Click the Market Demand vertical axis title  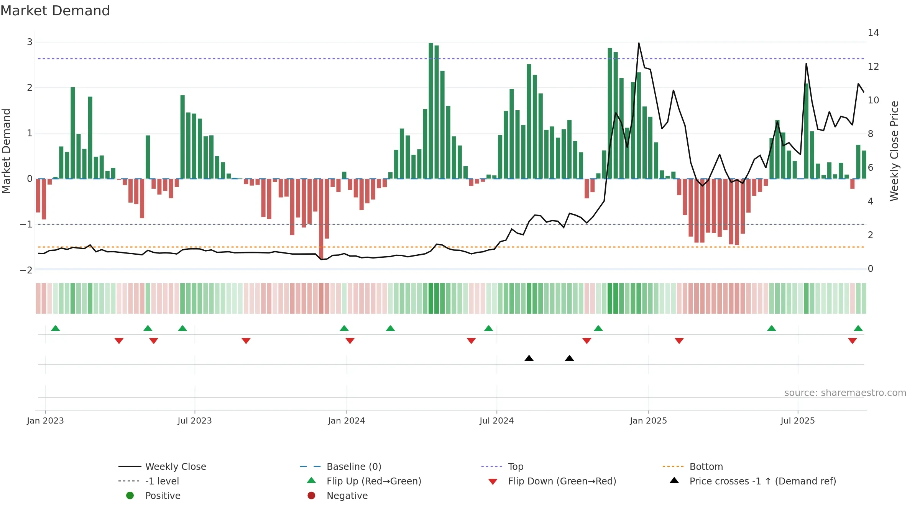point(6,151)
